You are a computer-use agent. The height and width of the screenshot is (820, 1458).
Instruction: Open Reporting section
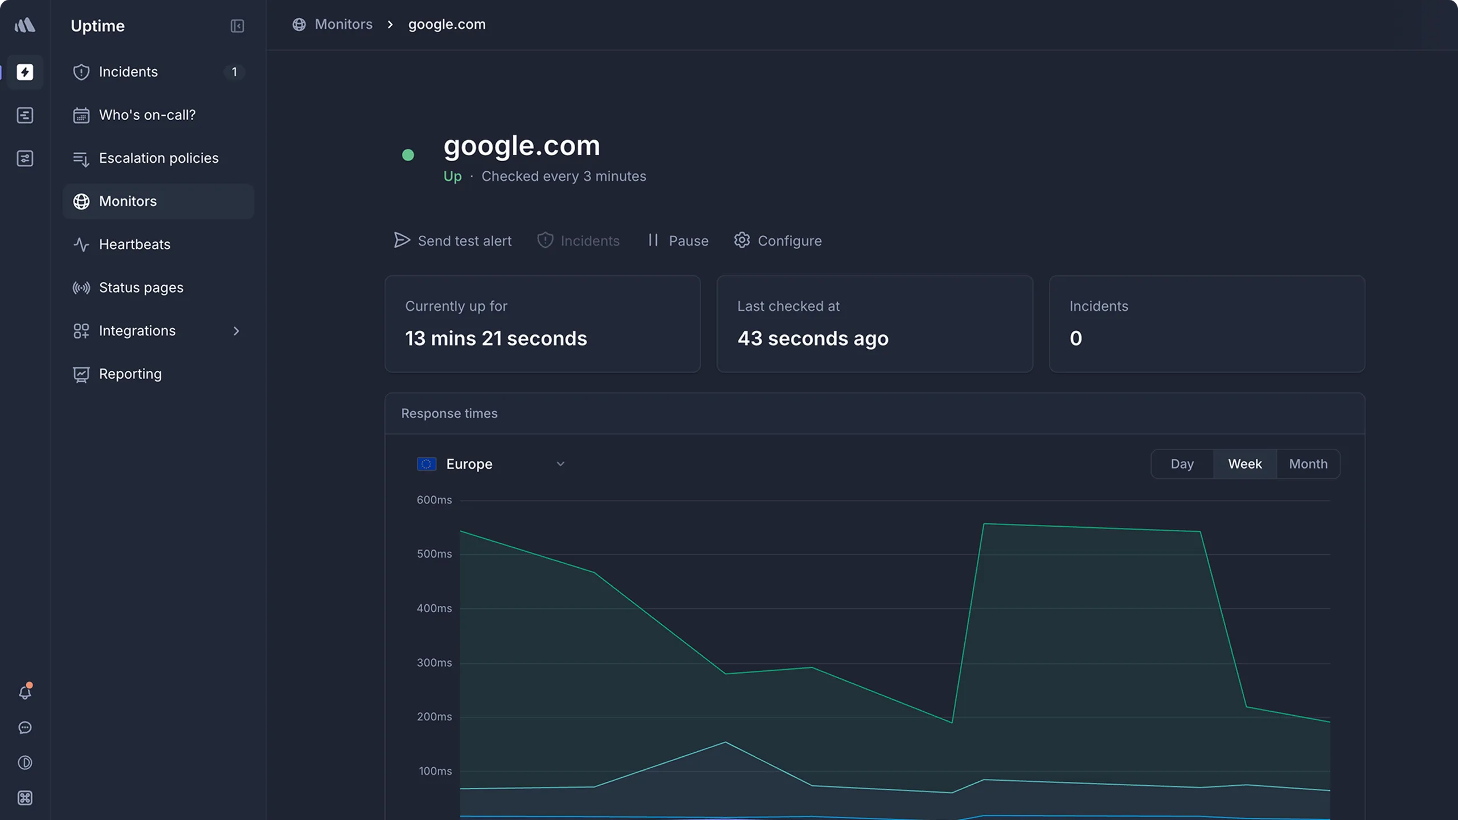point(158,374)
